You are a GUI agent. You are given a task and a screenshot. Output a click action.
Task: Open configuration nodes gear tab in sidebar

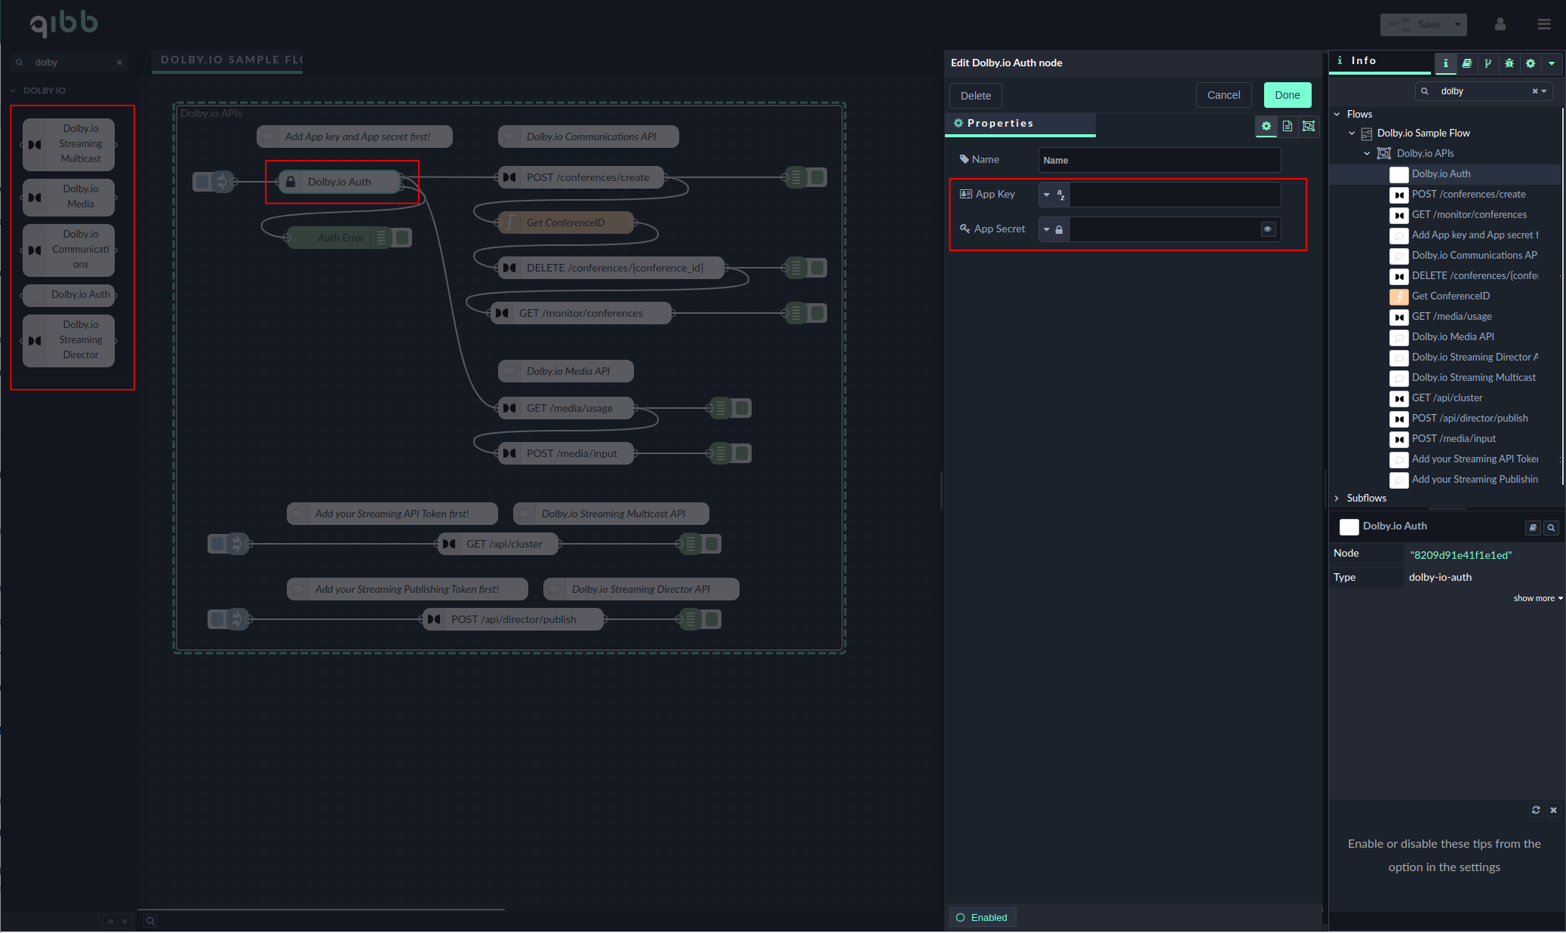1530,63
